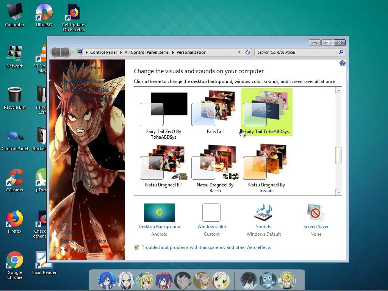Click the refresh icon in address bar

pos(247,52)
